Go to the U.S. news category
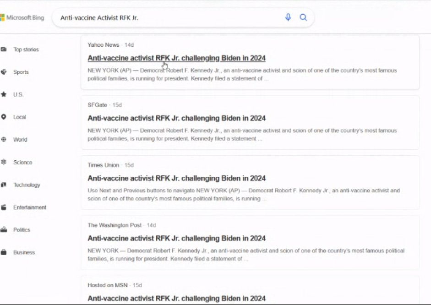Image resolution: width=431 pixels, height=305 pixels. coord(18,94)
